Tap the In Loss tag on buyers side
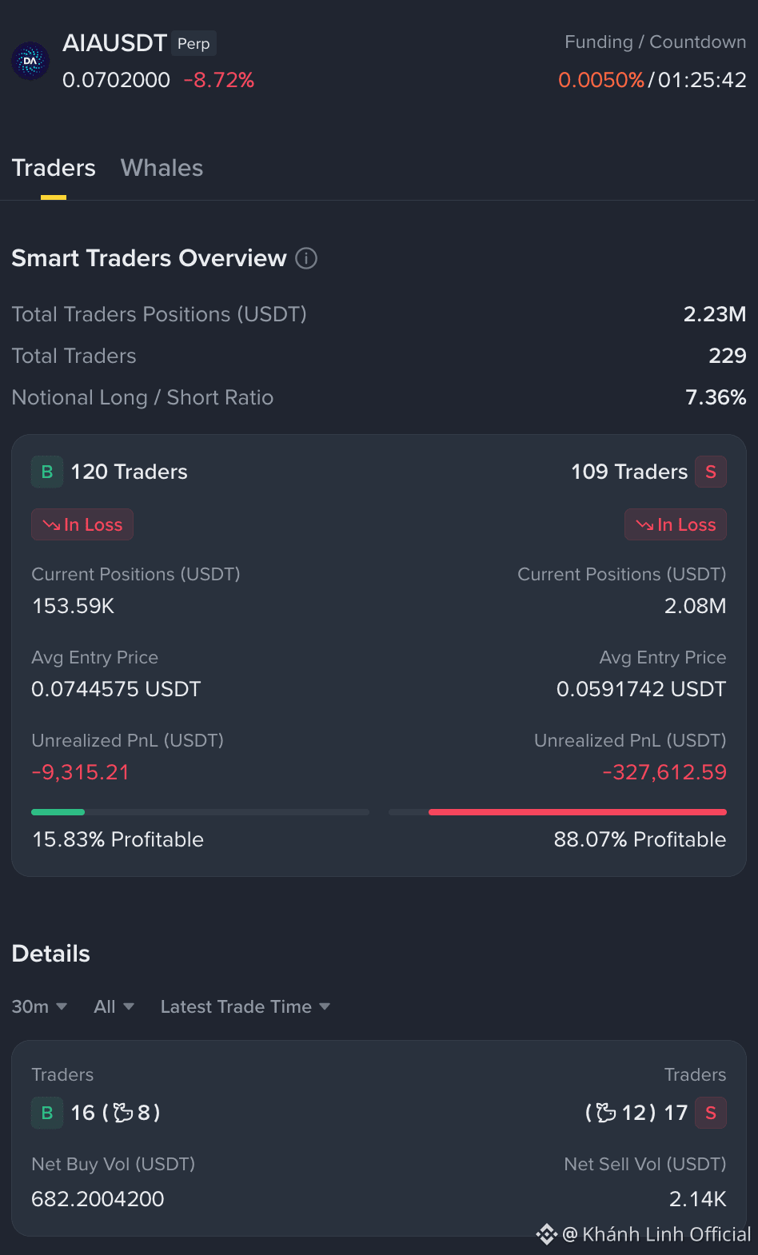Image resolution: width=758 pixels, height=1255 pixels. point(82,524)
